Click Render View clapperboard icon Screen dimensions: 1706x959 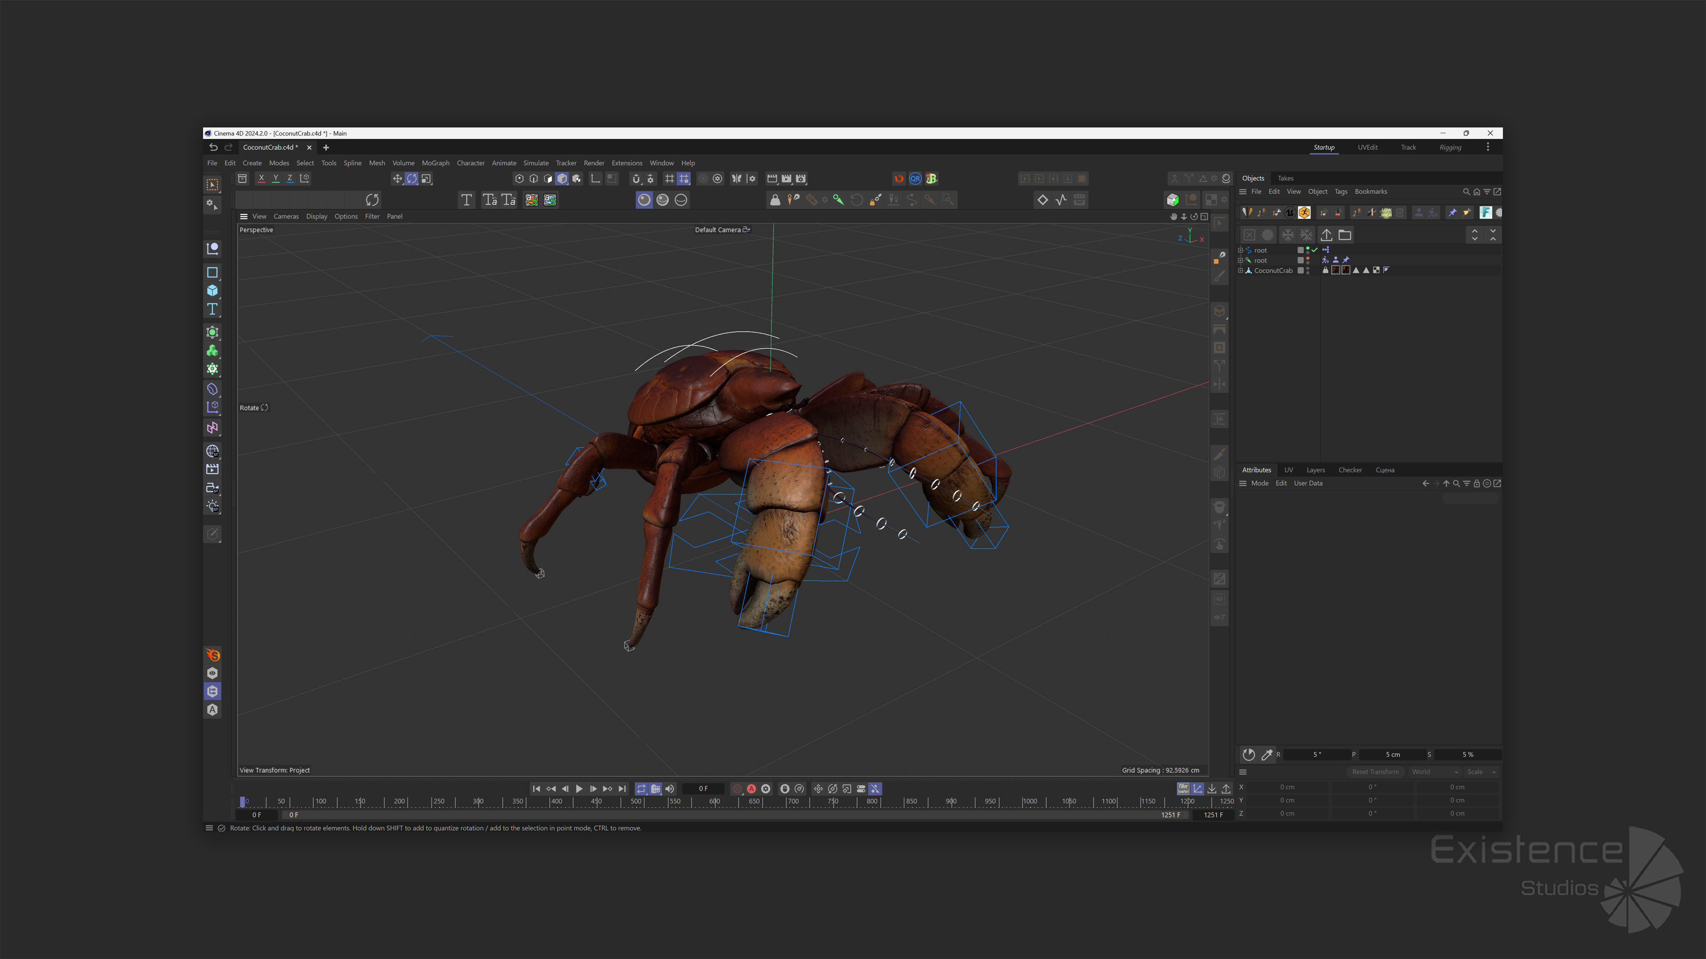772,178
